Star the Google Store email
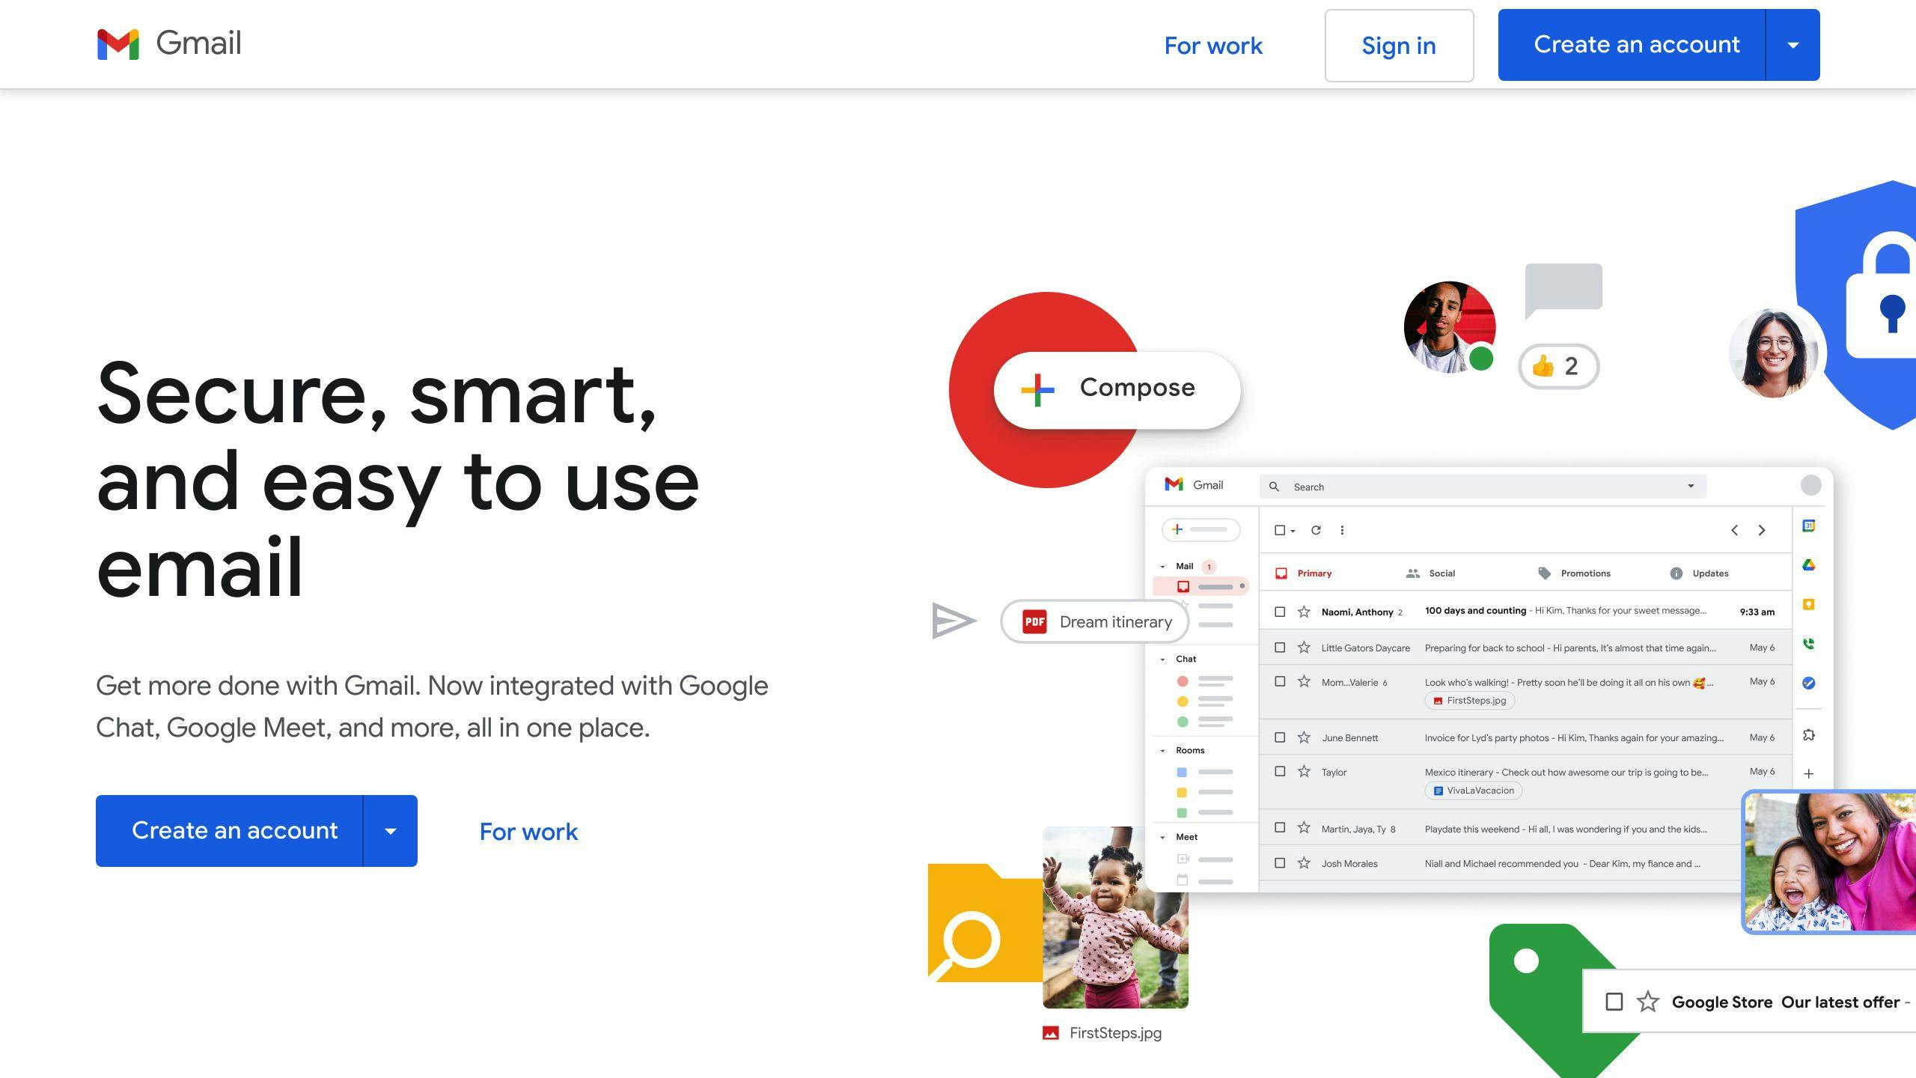This screenshot has height=1078, width=1916. (x=1647, y=1002)
